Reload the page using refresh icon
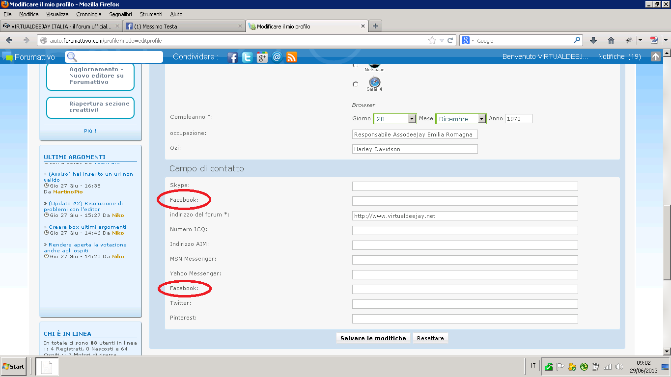The height and width of the screenshot is (377, 671). click(x=450, y=40)
